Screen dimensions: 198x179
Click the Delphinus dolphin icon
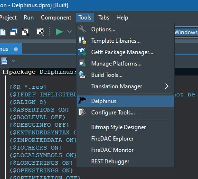pos(82,101)
